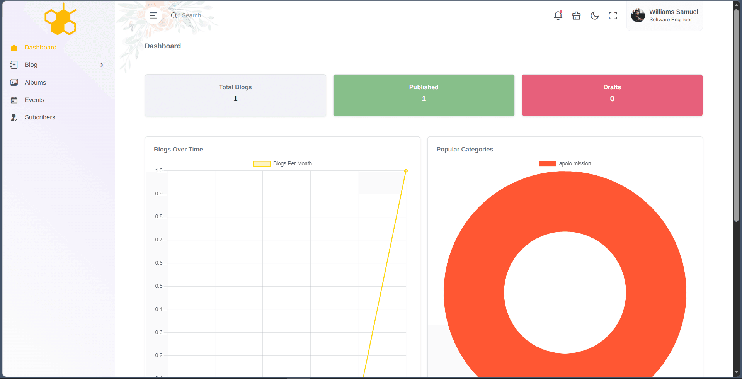Click the Williams Samuel profile avatar

tap(638, 15)
